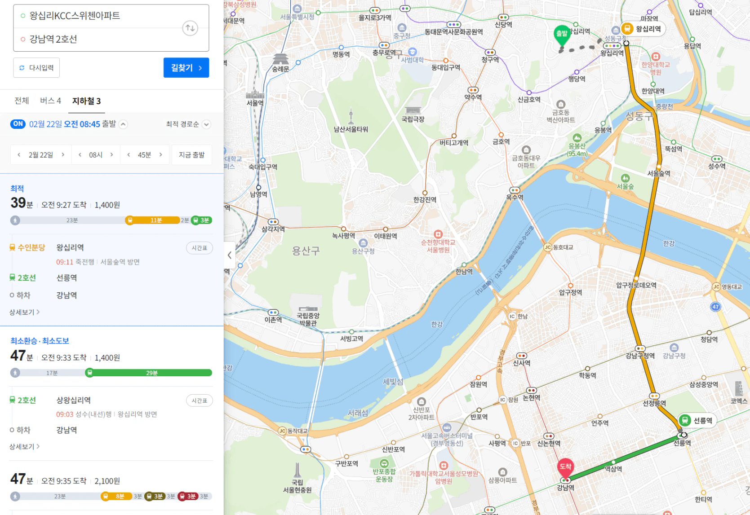Click the 응봉산 mountain icon
Image resolution: width=750 pixels, height=515 pixels.
[577, 138]
